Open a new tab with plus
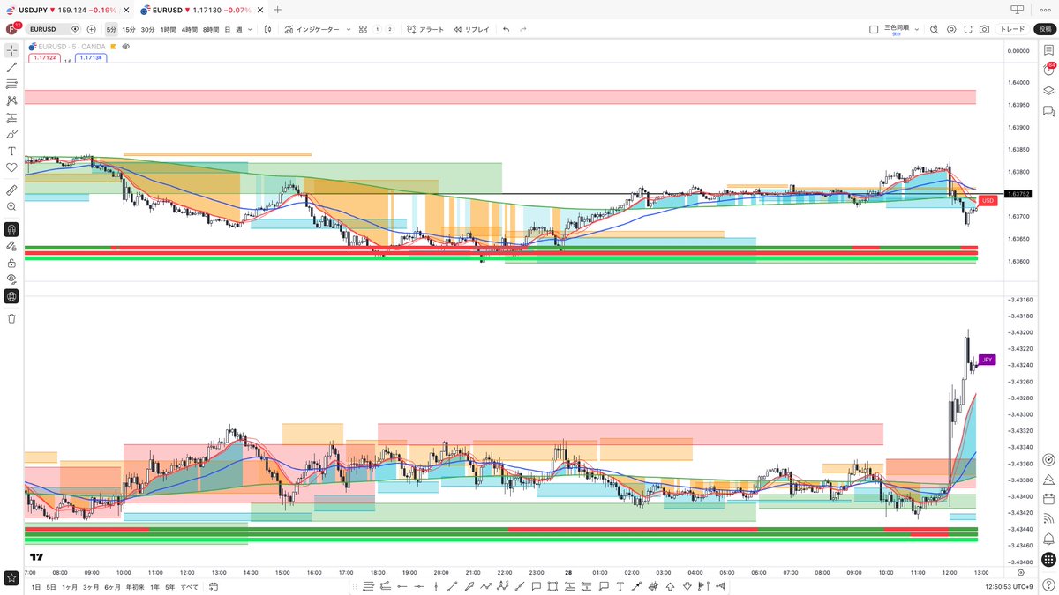Viewport: 1059px width, 595px height. click(x=277, y=10)
